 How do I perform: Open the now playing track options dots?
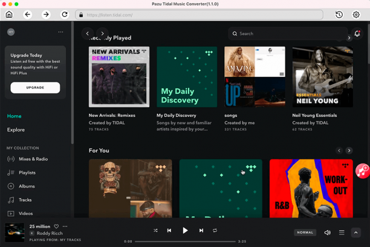click(x=65, y=226)
